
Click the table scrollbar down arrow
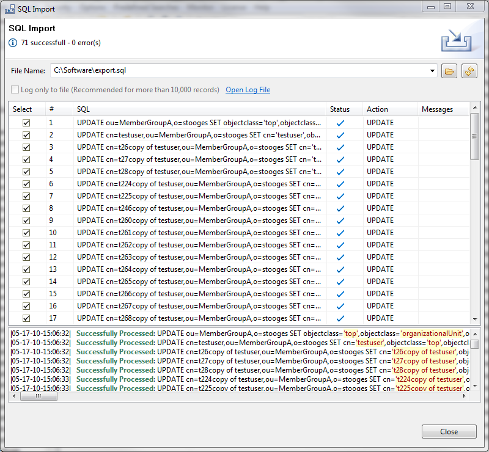[x=475, y=319]
